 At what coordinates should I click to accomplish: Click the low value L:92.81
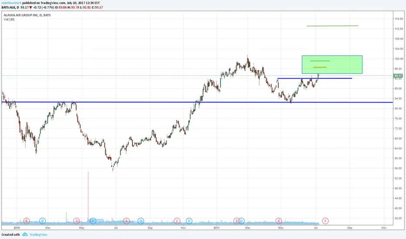click(86, 7)
